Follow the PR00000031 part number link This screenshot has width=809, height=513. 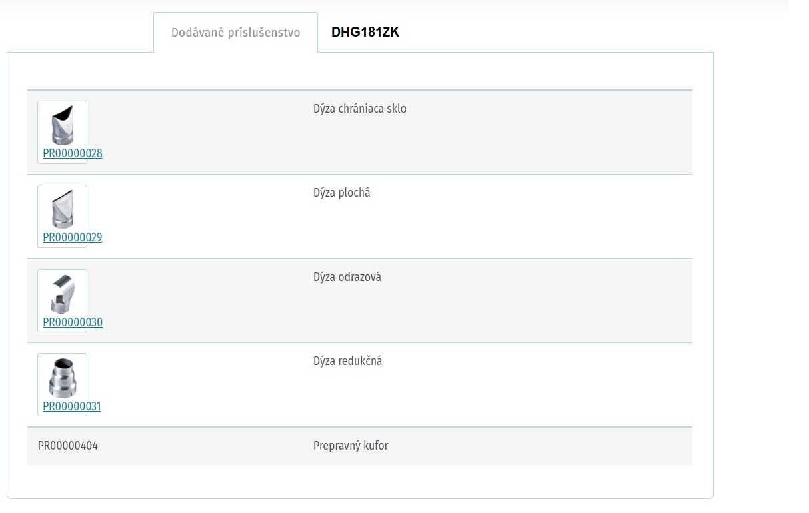72,406
